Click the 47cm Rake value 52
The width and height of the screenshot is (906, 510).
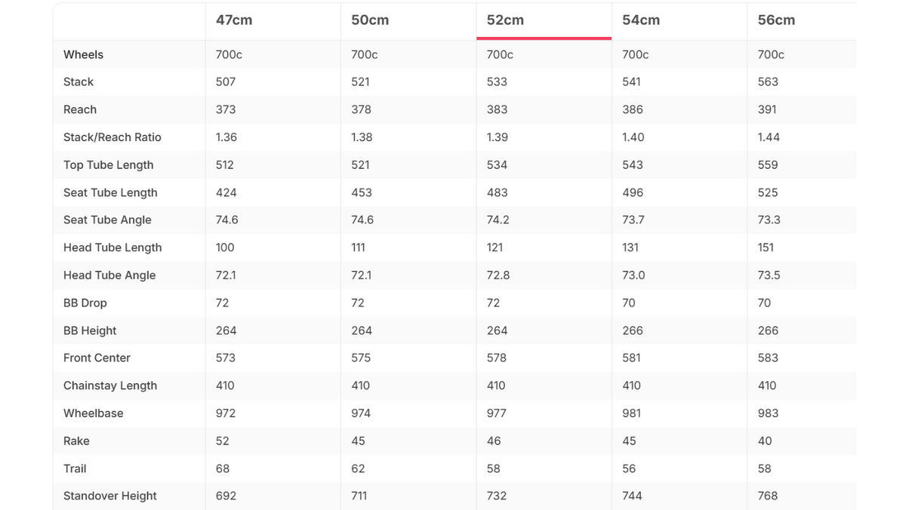tap(223, 441)
